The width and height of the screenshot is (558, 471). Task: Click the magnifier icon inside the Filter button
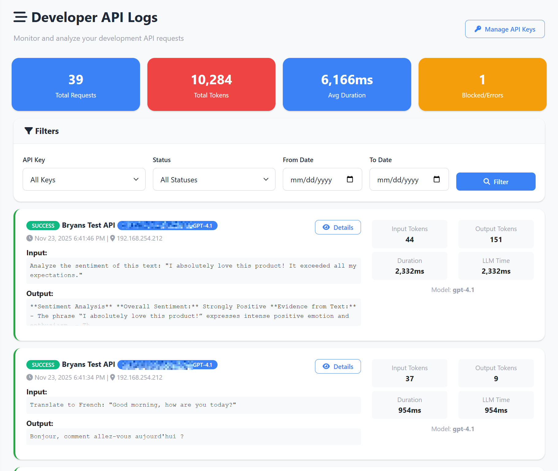point(486,181)
